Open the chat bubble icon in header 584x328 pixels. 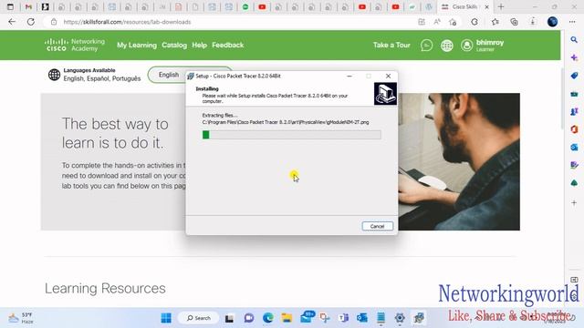coord(426,46)
